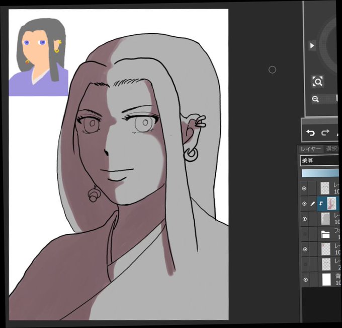Hide the 背 background paper layer

coord(306,280)
